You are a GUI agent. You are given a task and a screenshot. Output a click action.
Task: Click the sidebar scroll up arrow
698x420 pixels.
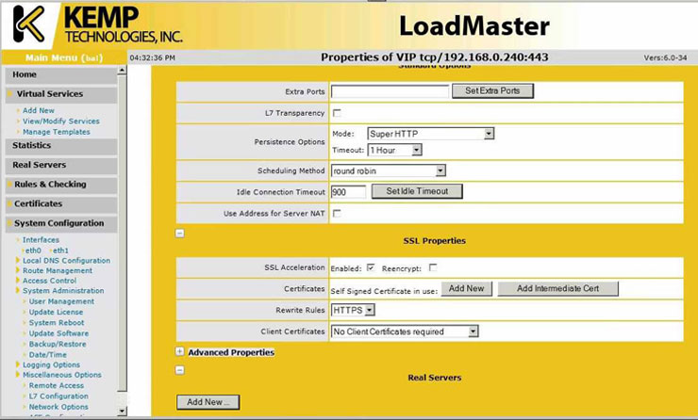tap(122, 71)
